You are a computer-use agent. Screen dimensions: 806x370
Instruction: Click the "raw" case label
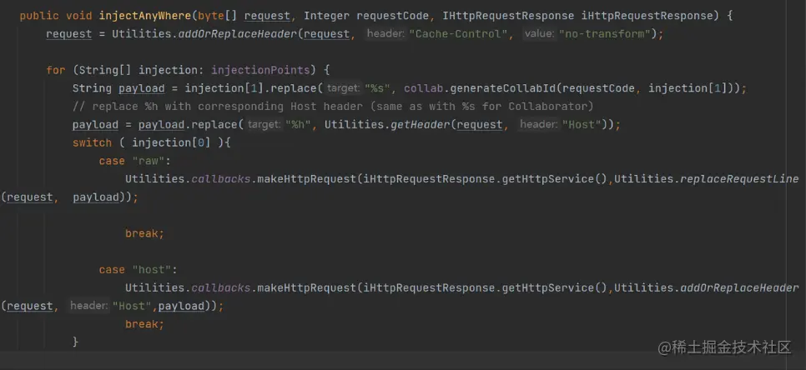coord(148,161)
